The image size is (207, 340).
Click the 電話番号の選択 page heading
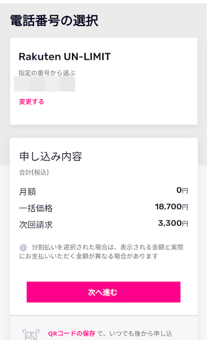(54, 21)
